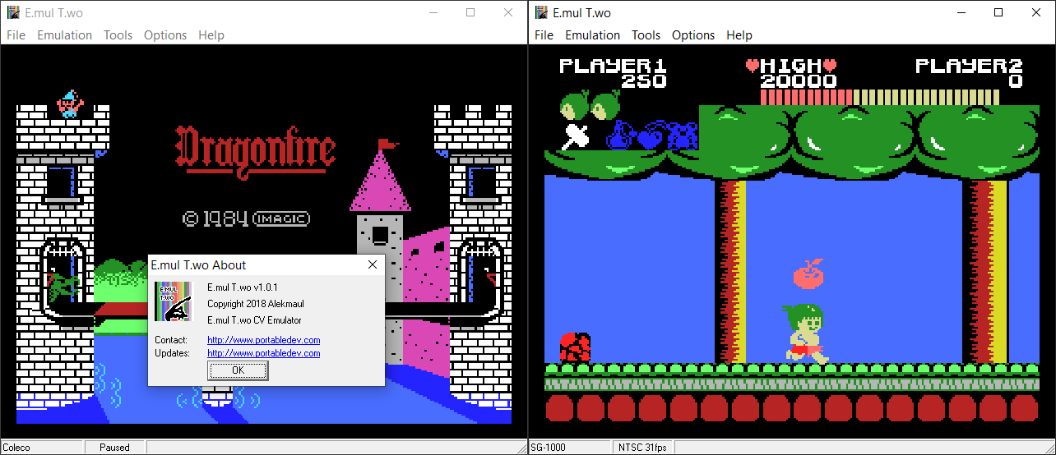The image size is (1056, 455).
Task: Click the right window's title bar app icon
Action: point(540,12)
